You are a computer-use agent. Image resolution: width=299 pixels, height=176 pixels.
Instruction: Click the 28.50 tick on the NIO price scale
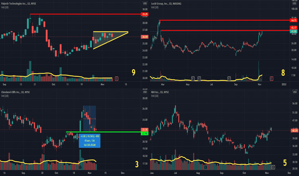(295, 168)
